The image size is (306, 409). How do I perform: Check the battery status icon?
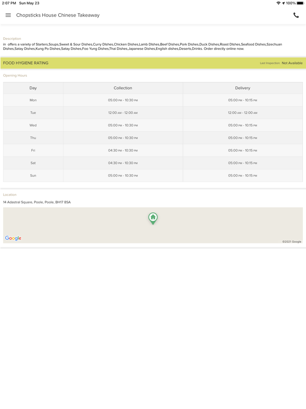300,3
